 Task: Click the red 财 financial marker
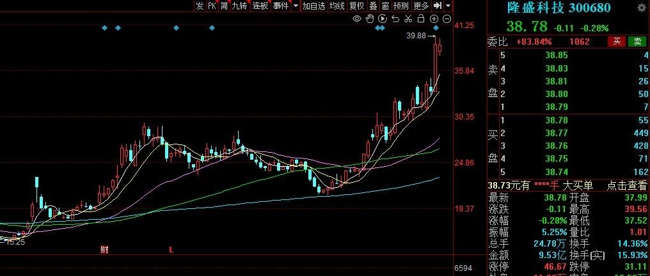point(104,250)
